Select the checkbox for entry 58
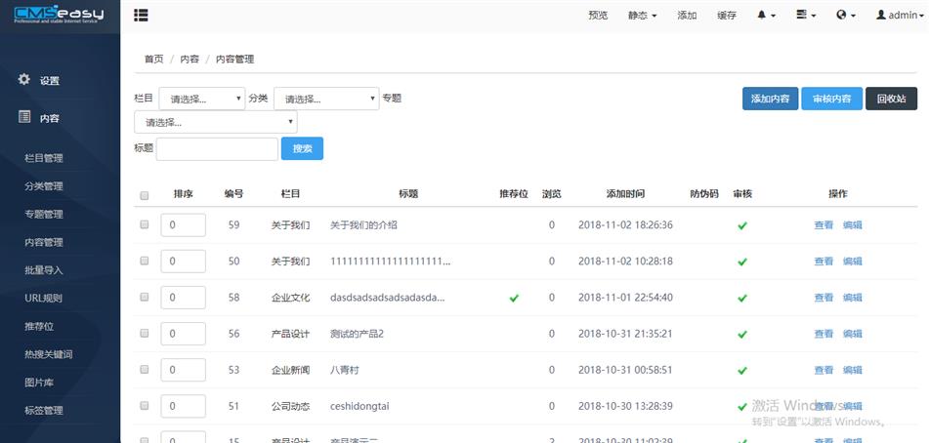Image resolution: width=929 pixels, height=443 pixels. click(x=145, y=298)
